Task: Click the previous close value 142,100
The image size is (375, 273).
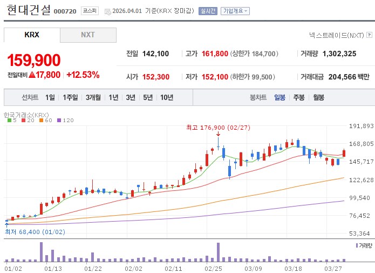Action: [156, 54]
